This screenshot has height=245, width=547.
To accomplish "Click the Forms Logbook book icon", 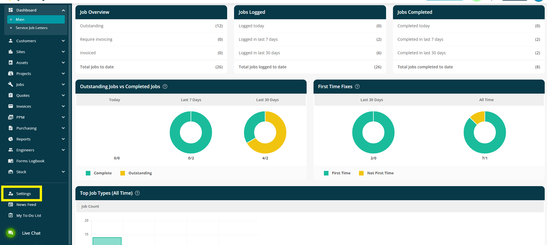I will 11,161.
